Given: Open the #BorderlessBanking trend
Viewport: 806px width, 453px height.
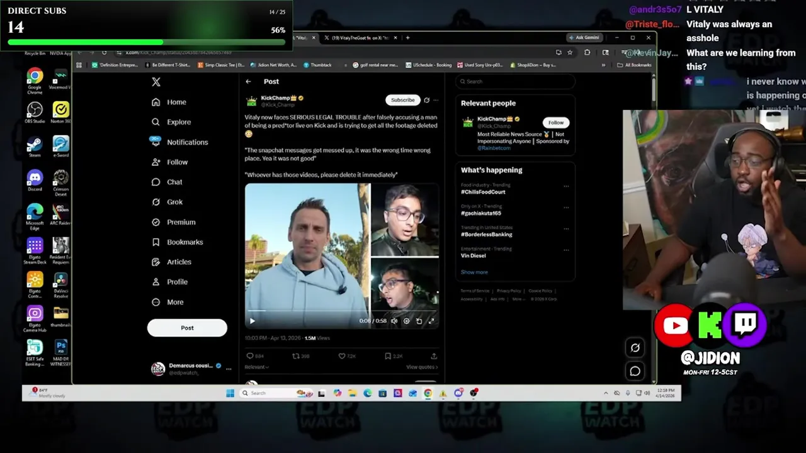Looking at the screenshot, I should [x=487, y=235].
